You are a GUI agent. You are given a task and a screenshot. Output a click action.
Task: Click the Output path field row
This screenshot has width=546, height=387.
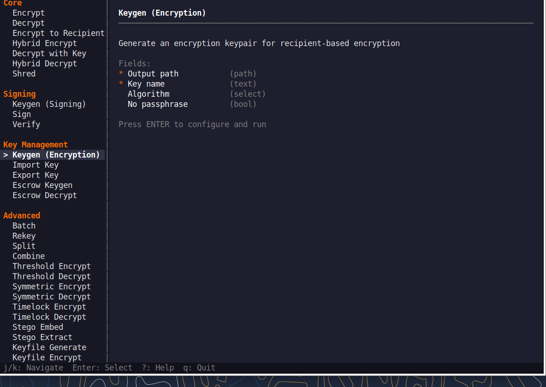click(188, 74)
